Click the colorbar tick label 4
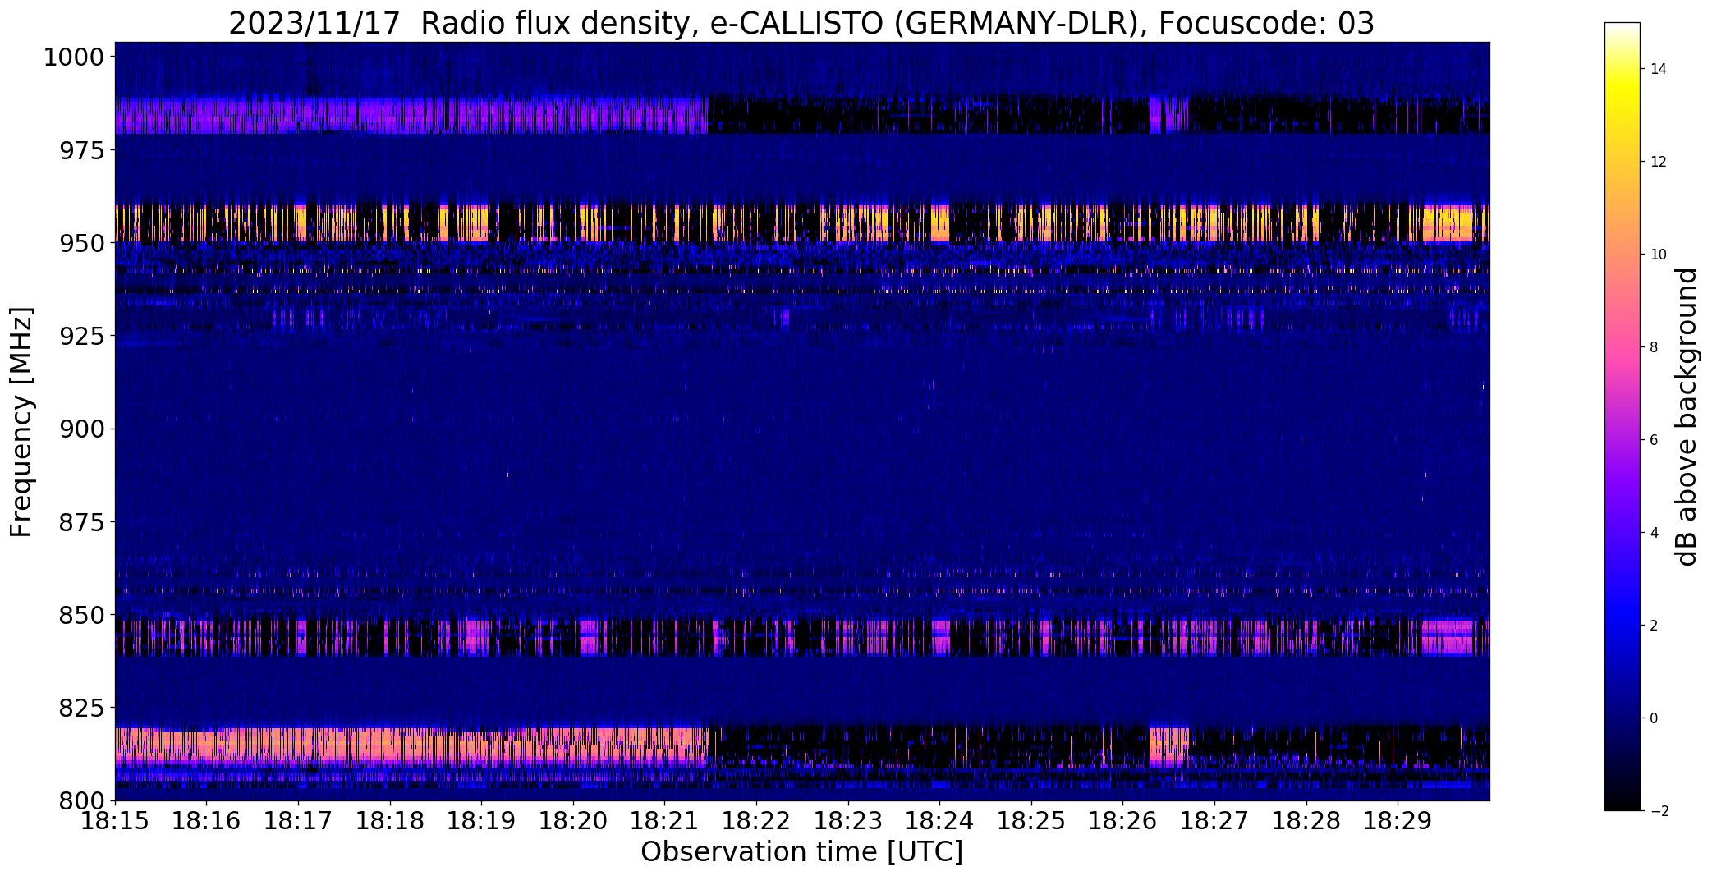 click(1654, 533)
